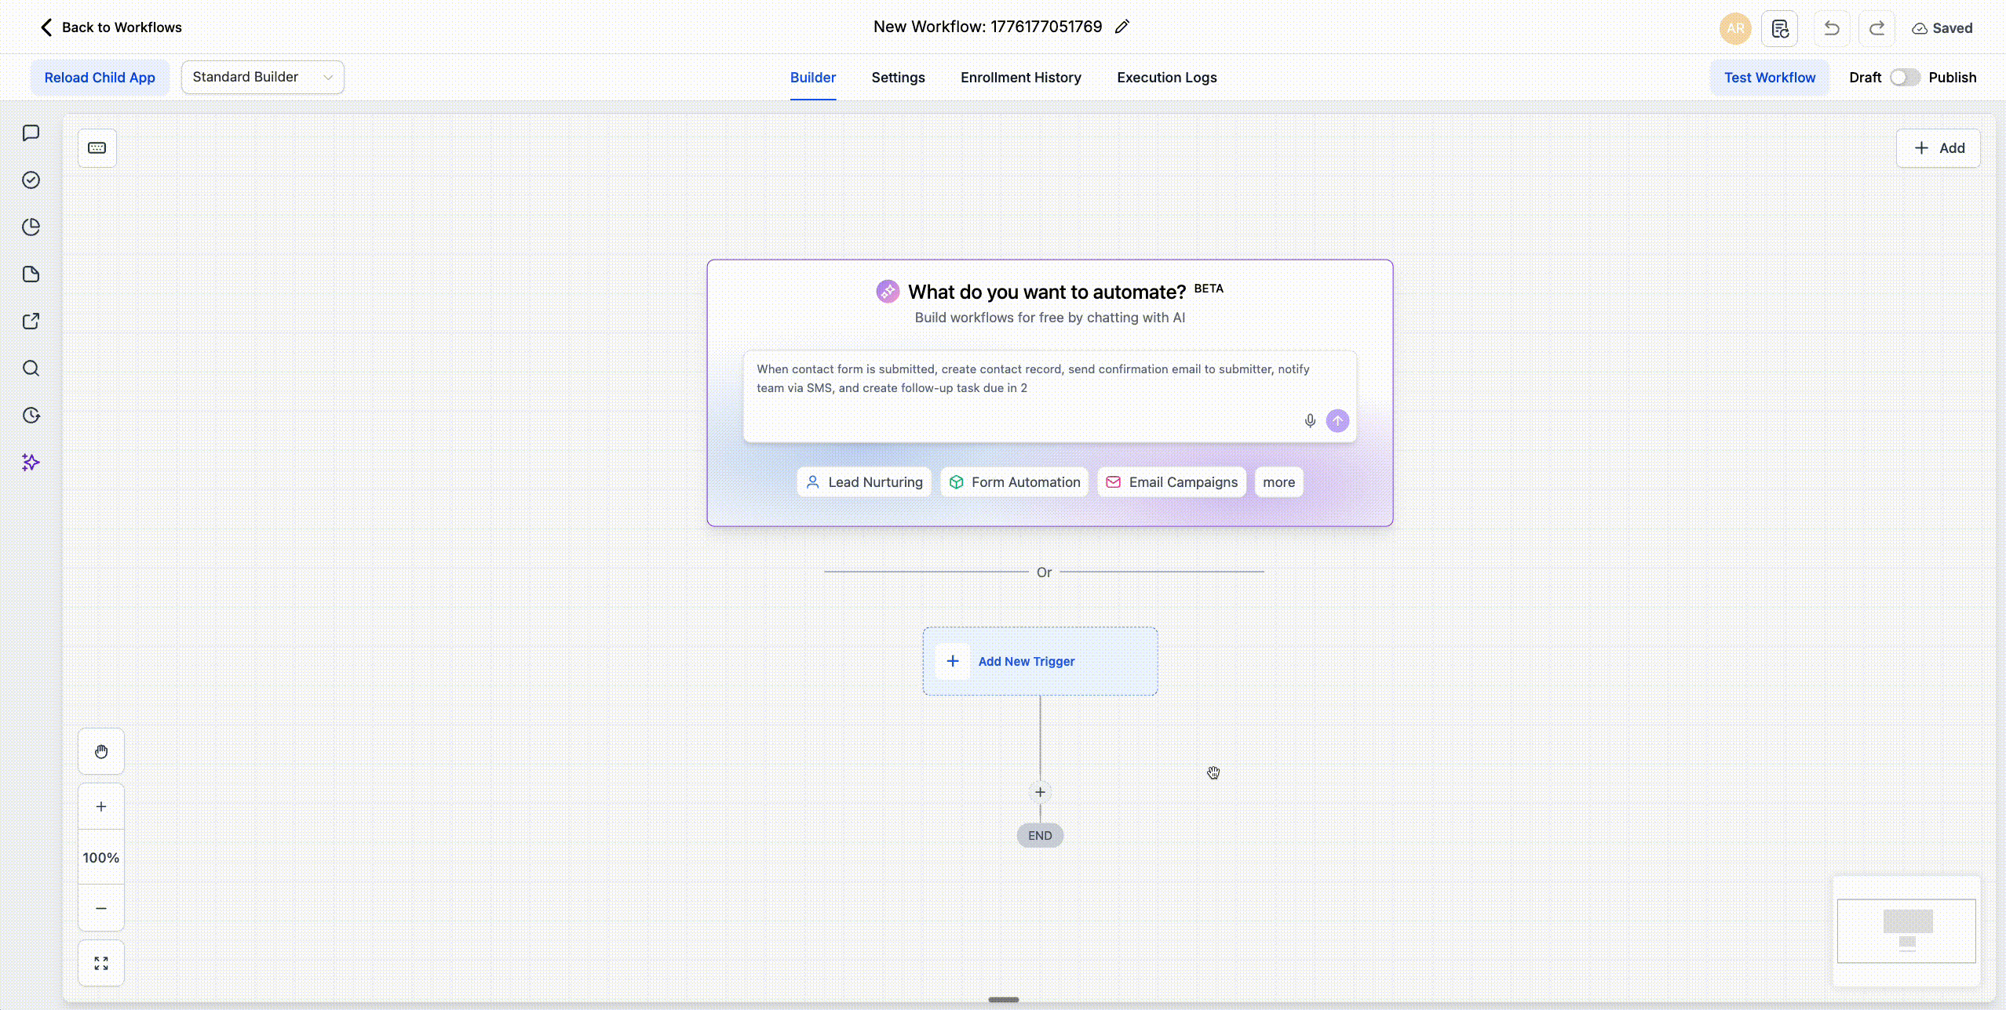Click the AI sparkle icon in sidebar
Image resolution: width=2006 pixels, height=1010 pixels.
pyautogui.click(x=31, y=463)
